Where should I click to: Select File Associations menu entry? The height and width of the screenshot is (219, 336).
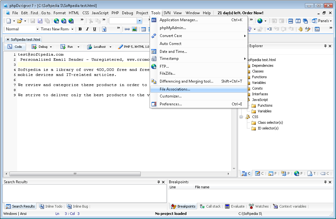click(199, 89)
